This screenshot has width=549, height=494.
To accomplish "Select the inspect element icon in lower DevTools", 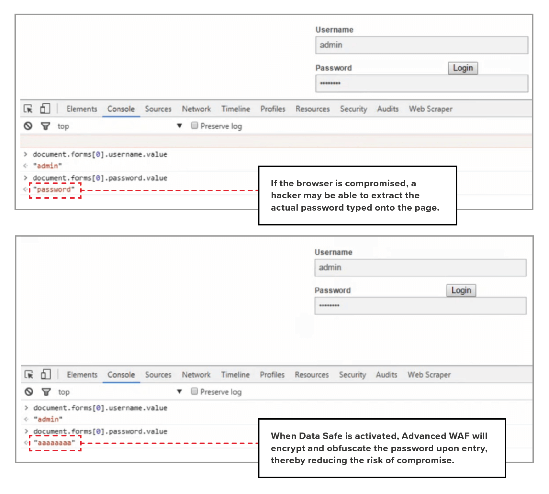I will (x=29, y=375).
